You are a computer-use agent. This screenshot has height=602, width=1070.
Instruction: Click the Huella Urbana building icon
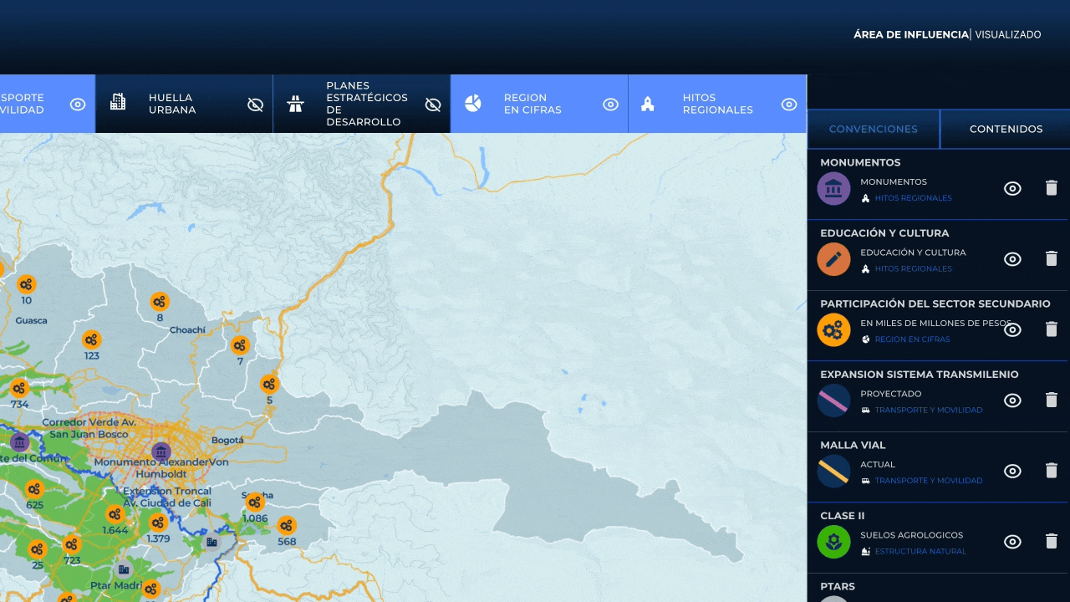pyautogui.click(x=118, y=103)
